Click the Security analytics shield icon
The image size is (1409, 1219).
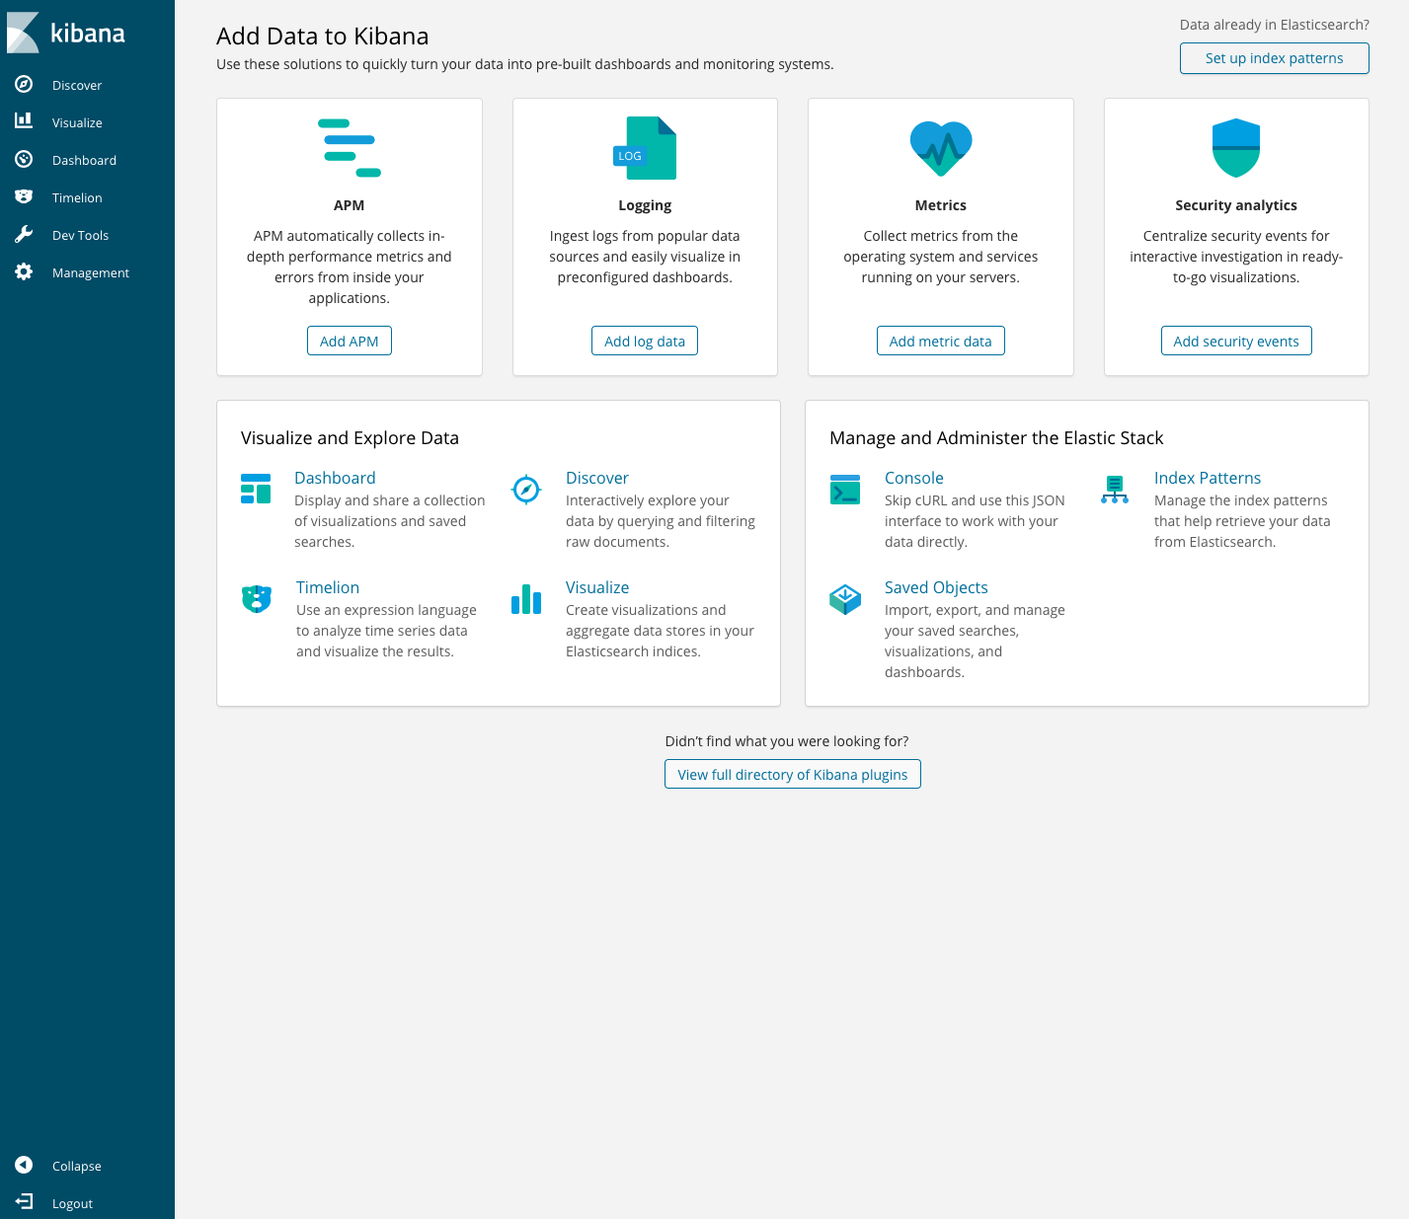(x=1236, y=148)
